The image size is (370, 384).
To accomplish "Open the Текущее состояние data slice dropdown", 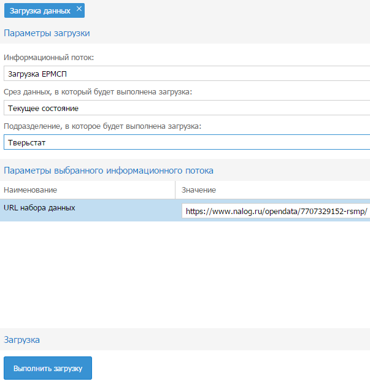I will (x=187, y=108).
